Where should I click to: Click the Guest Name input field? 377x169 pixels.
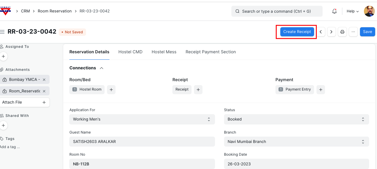pyautogui.click(x=142, y=142)
